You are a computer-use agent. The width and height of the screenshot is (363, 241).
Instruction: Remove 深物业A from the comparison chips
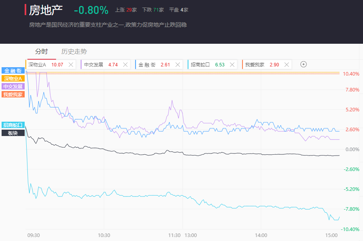coord(71,65)
